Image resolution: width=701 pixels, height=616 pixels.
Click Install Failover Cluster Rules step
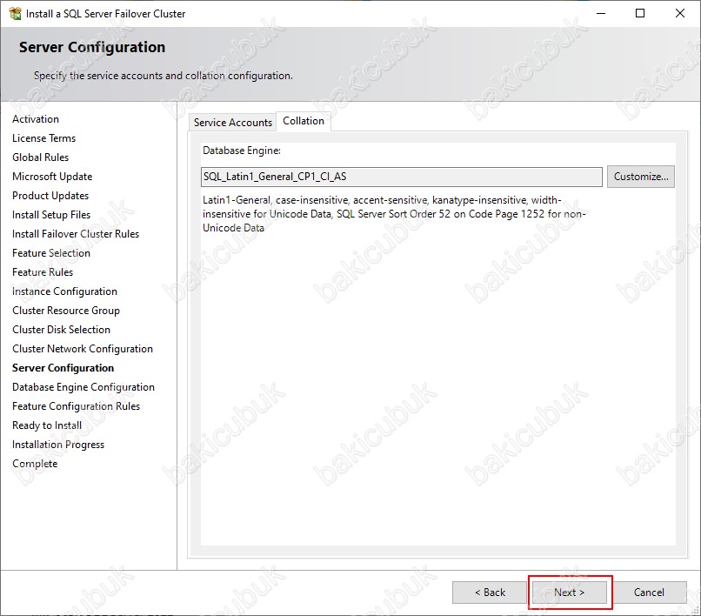[76, 234]
